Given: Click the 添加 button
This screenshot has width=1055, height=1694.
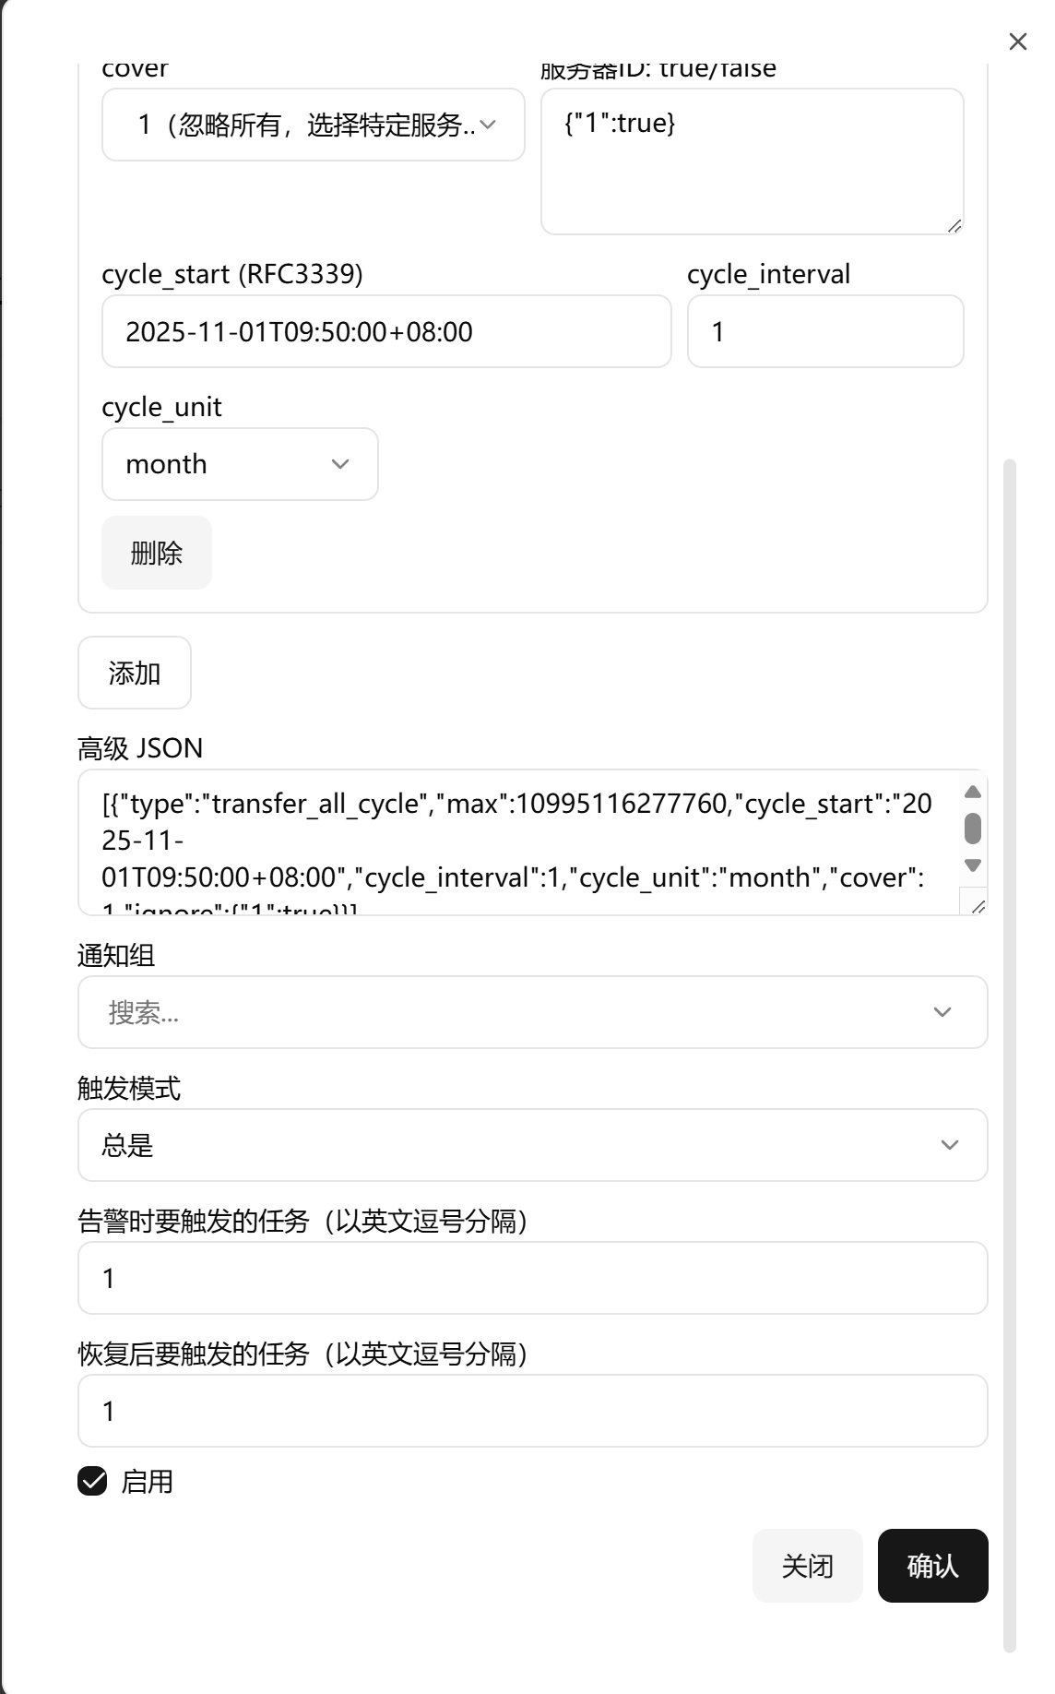Looking at the screenshot, I should click(134, 673).
